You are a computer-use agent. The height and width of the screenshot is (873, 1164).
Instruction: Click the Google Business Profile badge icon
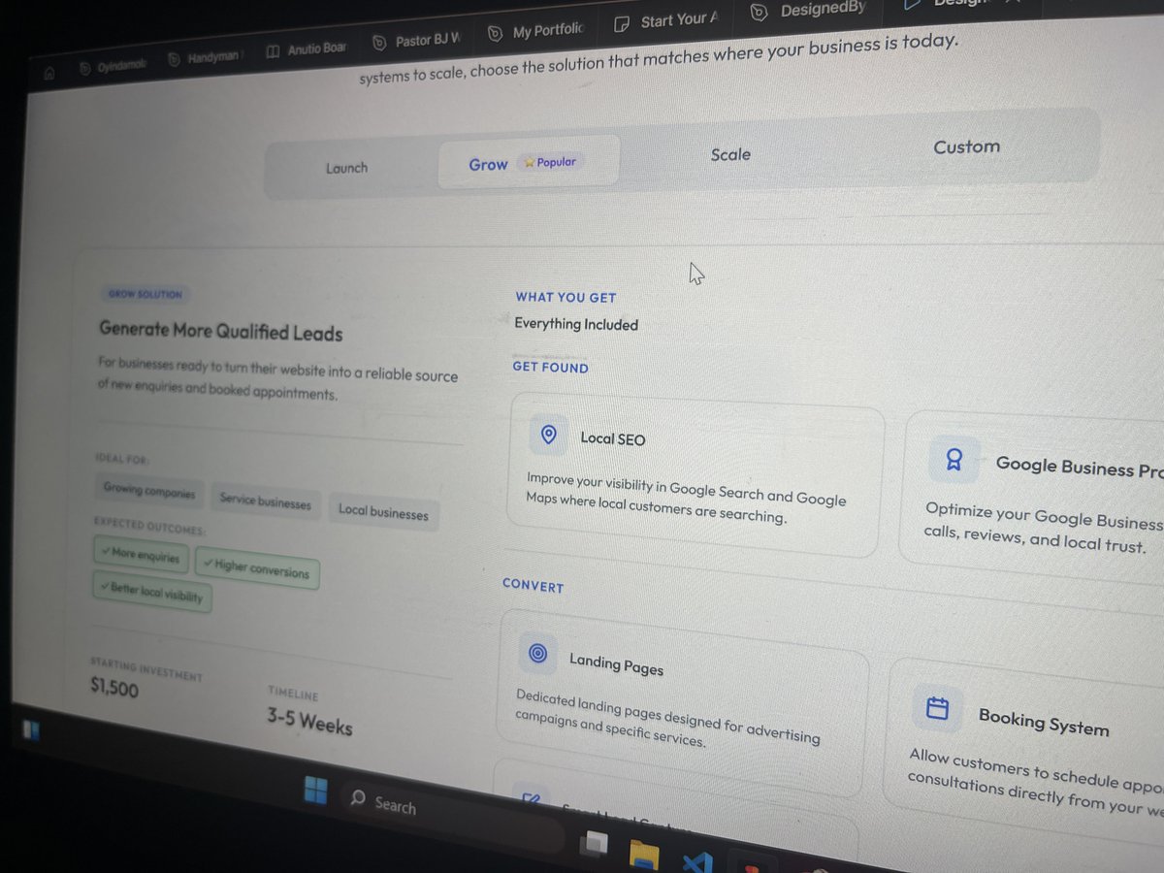(x=954, y=460)
